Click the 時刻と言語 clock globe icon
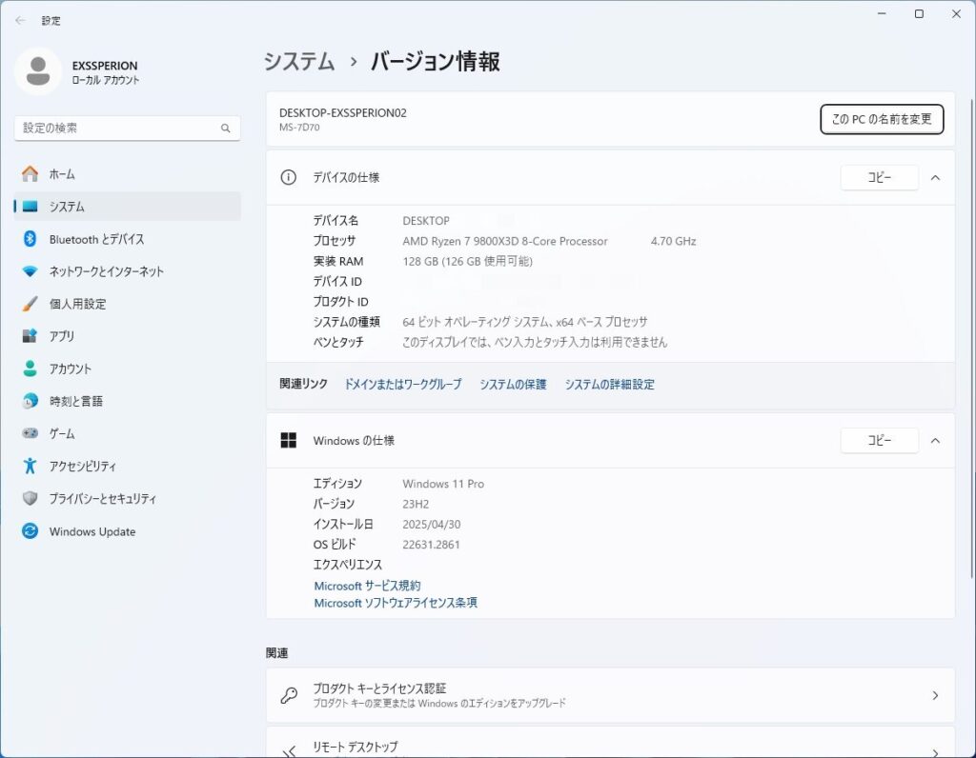Screen dimensions: 976x758 [30, 401]
